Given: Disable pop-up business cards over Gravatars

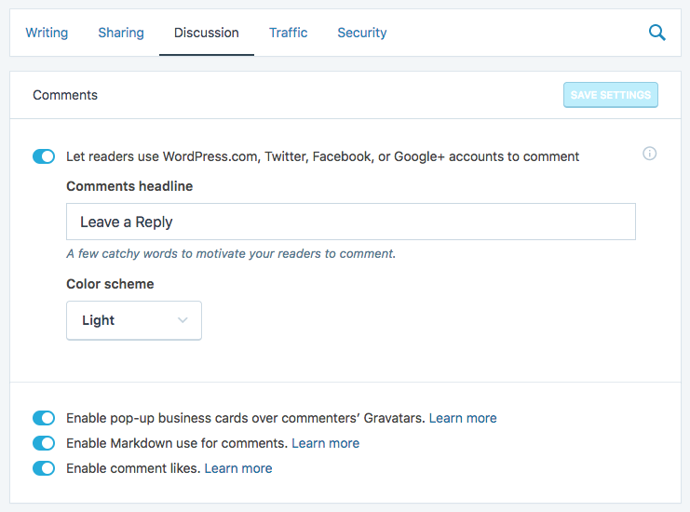Looking at the screenshot, I should [44, 418].
